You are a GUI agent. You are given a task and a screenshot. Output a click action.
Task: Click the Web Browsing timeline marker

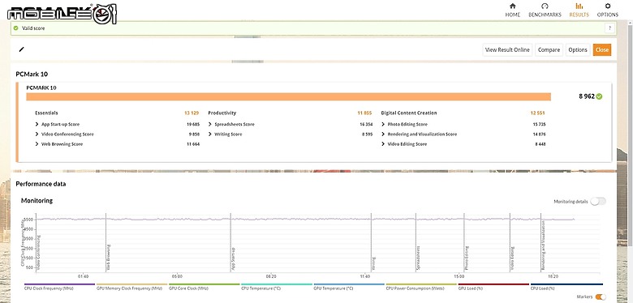pyautogui.click(x=109, y=257)
